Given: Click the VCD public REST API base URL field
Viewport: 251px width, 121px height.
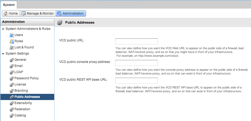Looking at the screenshot, I should (x=136, y=81).
